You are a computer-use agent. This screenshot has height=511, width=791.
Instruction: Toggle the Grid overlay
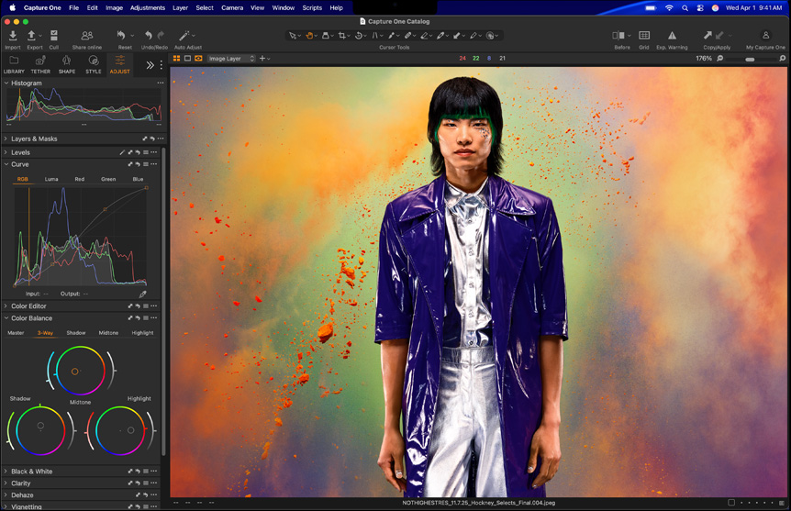[x=644, y=36]
